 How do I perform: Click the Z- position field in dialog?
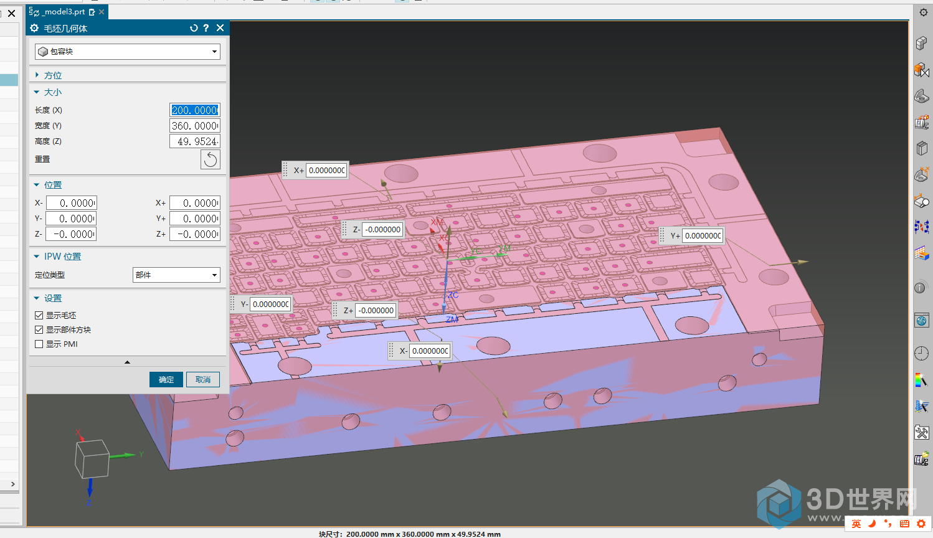(72, 234)
